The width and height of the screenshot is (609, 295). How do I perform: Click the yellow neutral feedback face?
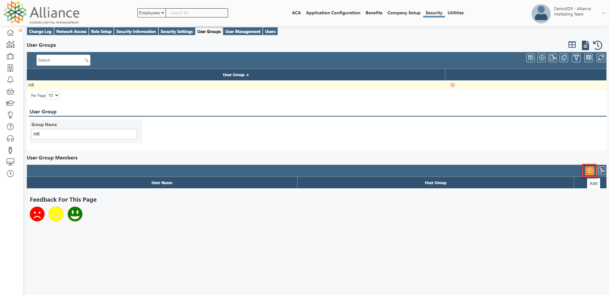56,214
